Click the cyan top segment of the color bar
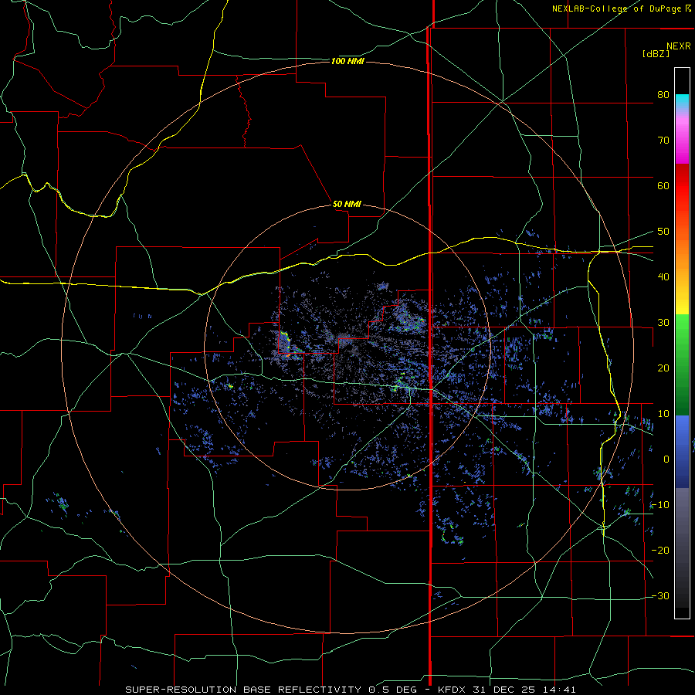Screen dimensions: 695x695 [682, 102]
